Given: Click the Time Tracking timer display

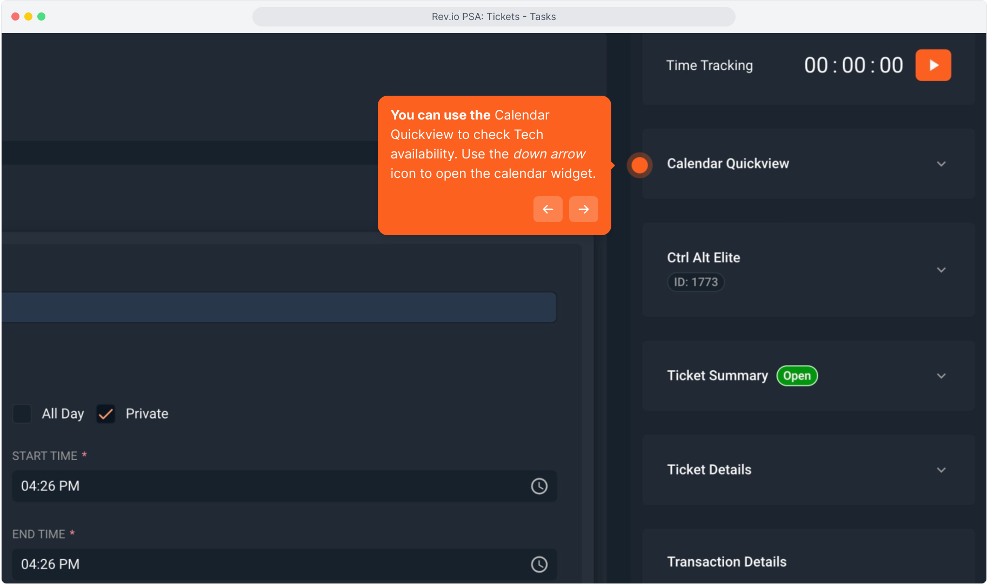Looking at the screenshot, I should tap(853, 65).
